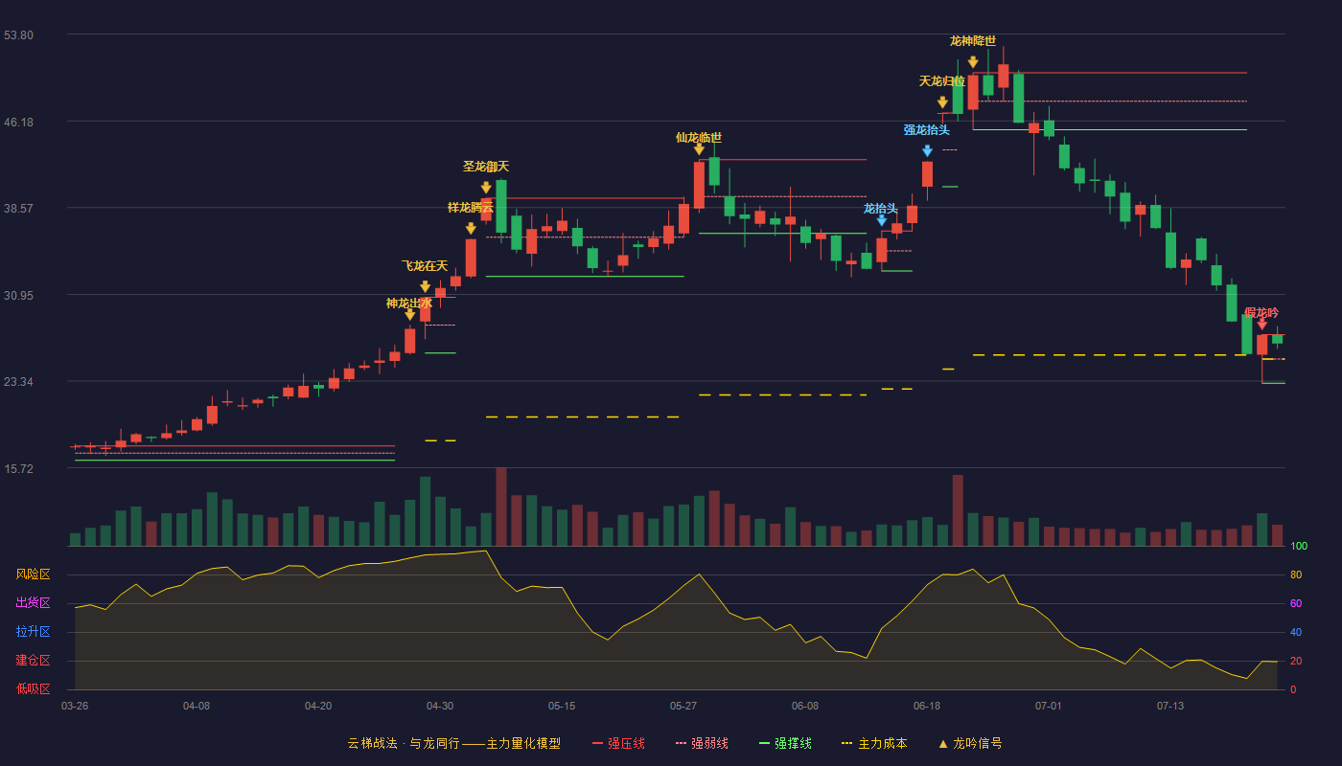Screen dimensions: 1342x766
Task: Click the 03-26 date label
Action: click(75, 706)
